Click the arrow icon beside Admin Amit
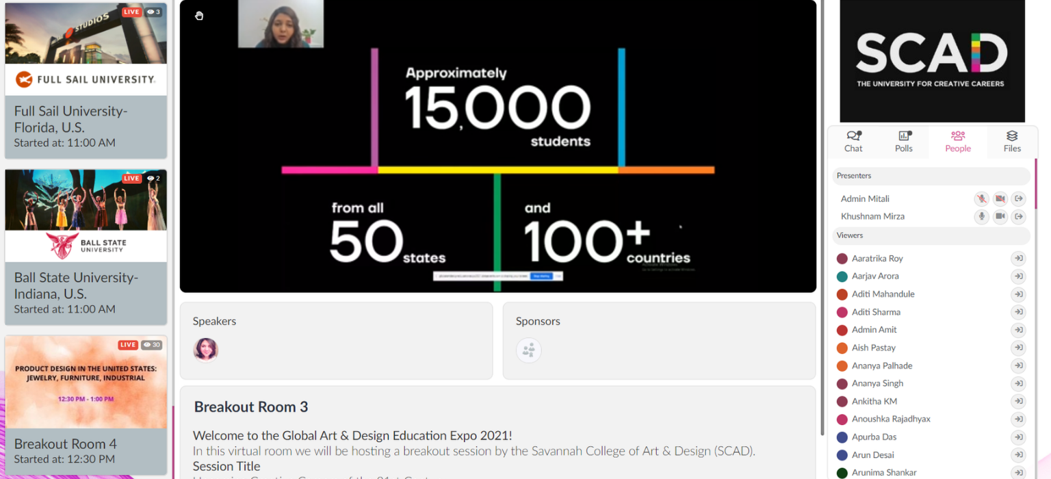The image size is (1051, 479). click(x=1019, y=330)
